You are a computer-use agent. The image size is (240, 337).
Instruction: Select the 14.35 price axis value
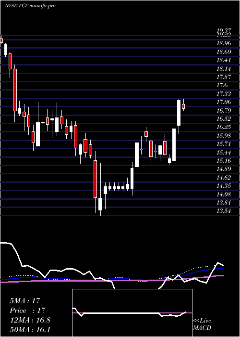coord(224,186)
